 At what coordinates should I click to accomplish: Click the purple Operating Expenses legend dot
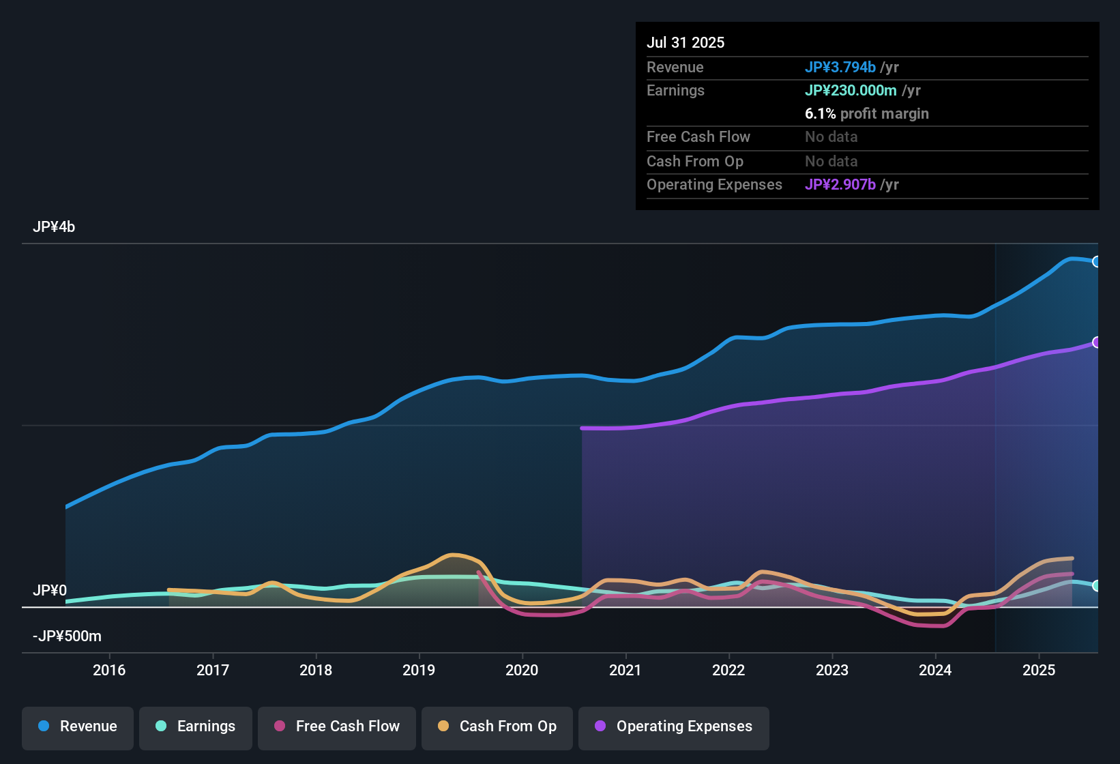[600, 726]
